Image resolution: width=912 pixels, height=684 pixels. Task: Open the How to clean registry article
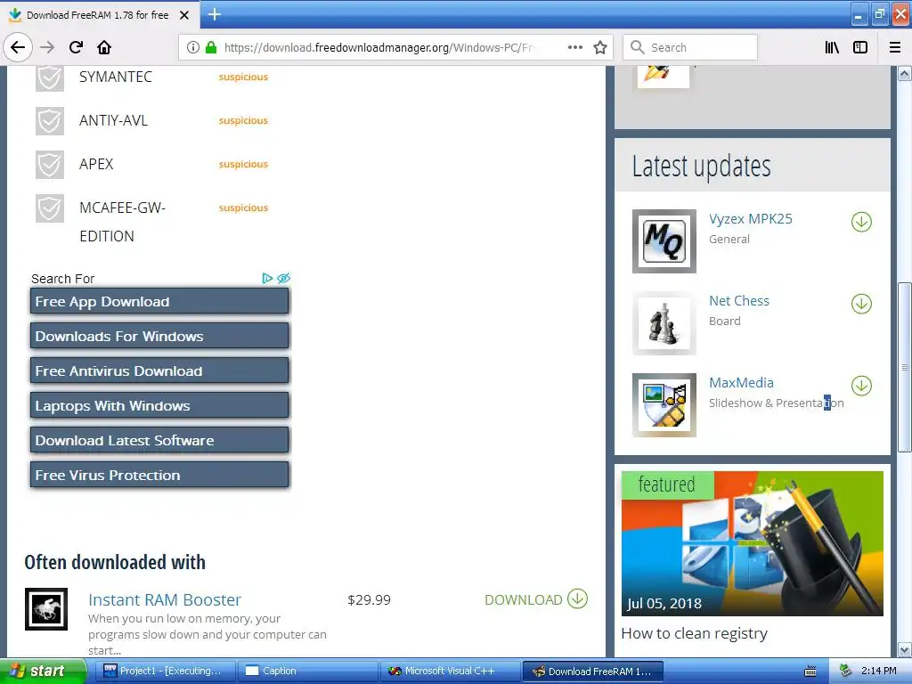(x=694, y=633)
